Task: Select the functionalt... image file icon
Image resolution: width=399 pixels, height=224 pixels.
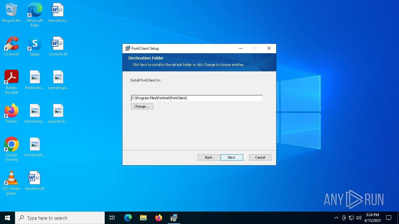Action: pos(35,147)
